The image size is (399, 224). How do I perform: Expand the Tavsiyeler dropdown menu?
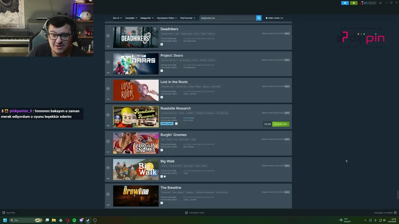coord(131,18)
